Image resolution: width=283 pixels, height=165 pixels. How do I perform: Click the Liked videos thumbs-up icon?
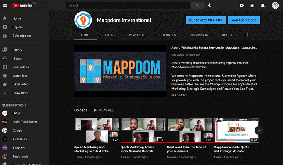(x=5, y=84)
